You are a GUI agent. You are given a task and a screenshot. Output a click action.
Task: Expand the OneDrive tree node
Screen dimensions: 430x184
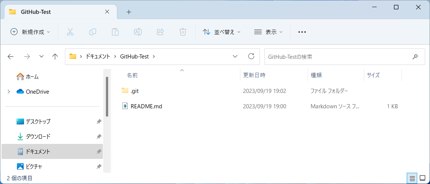click(x=9, y=91)
